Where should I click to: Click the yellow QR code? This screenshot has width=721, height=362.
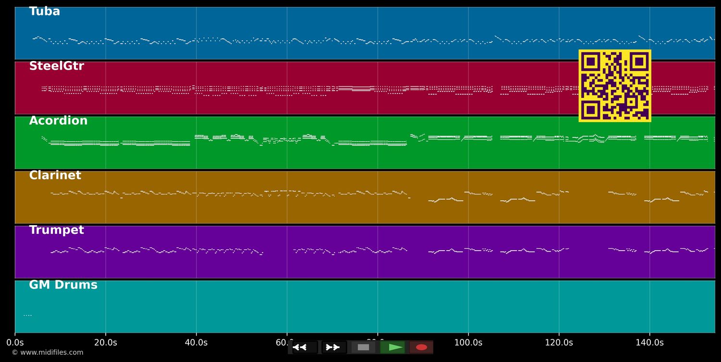pos(615,86)
